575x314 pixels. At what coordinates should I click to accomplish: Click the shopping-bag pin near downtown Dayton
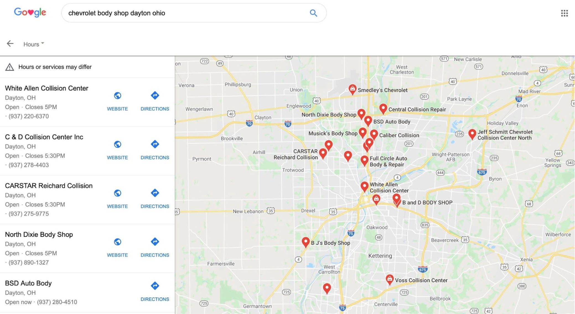(x=376, y=199)
